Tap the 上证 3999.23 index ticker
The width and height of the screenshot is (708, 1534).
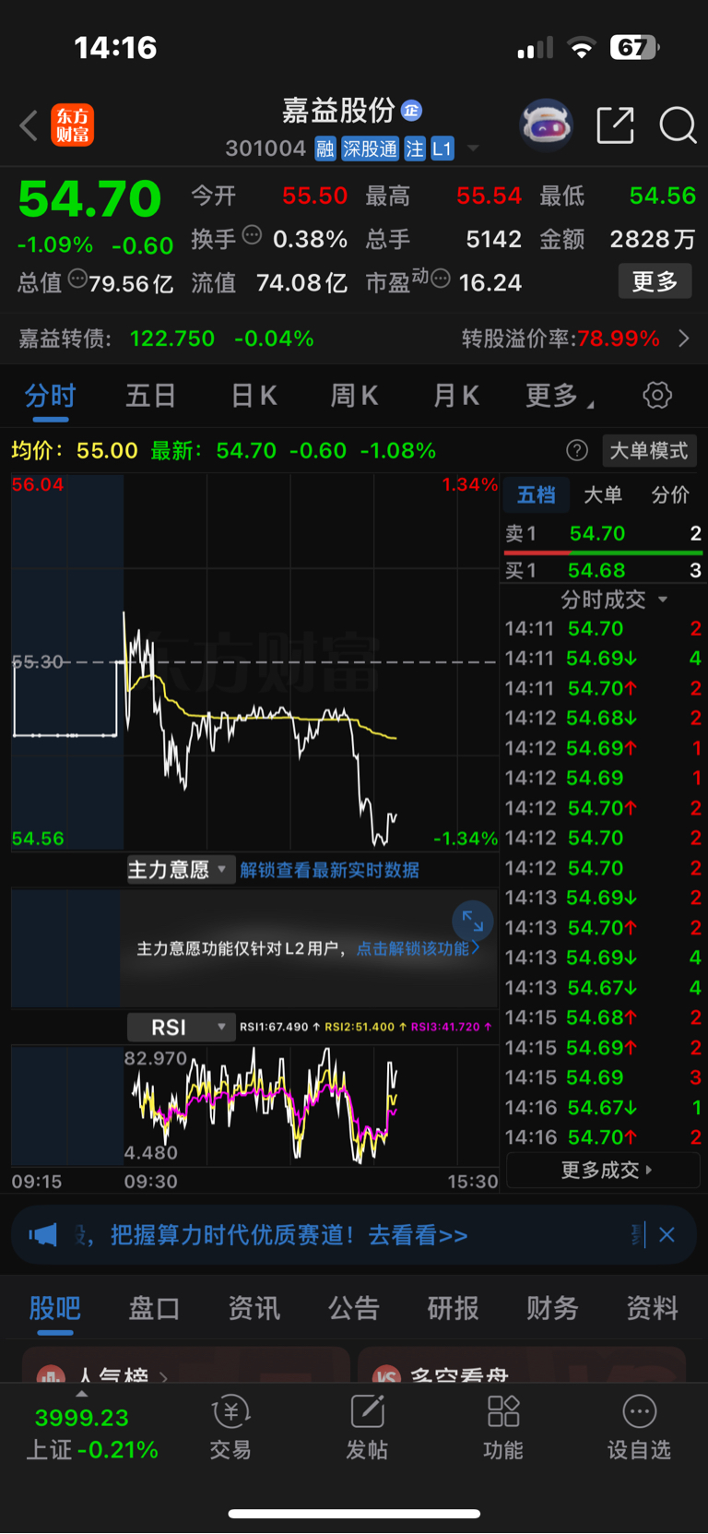(x=91, y=1433)
